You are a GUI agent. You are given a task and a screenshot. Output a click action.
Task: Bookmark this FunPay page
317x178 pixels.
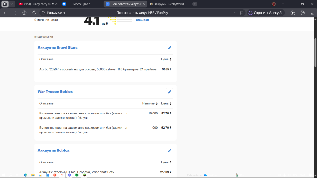pos(242,13)
